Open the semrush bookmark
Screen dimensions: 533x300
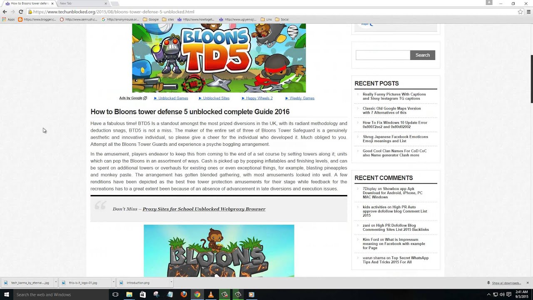(x=79, y=19)
